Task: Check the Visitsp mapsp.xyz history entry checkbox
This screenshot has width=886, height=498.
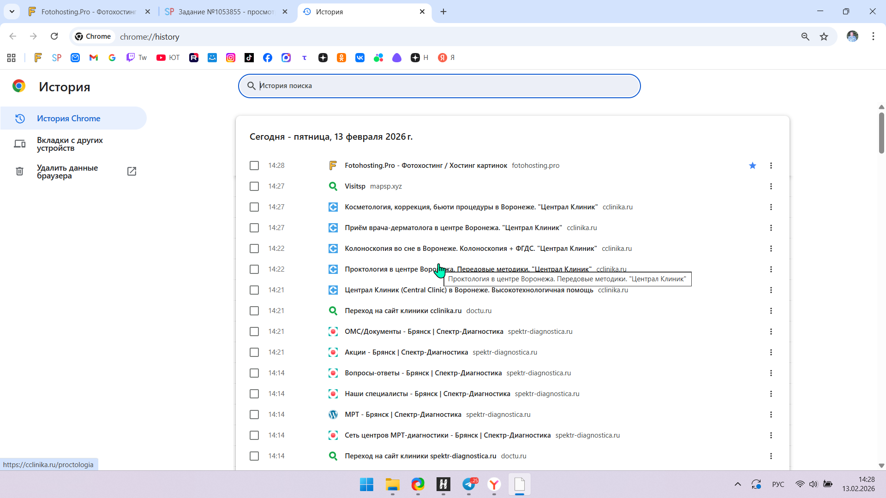Action: pos(254,186)
